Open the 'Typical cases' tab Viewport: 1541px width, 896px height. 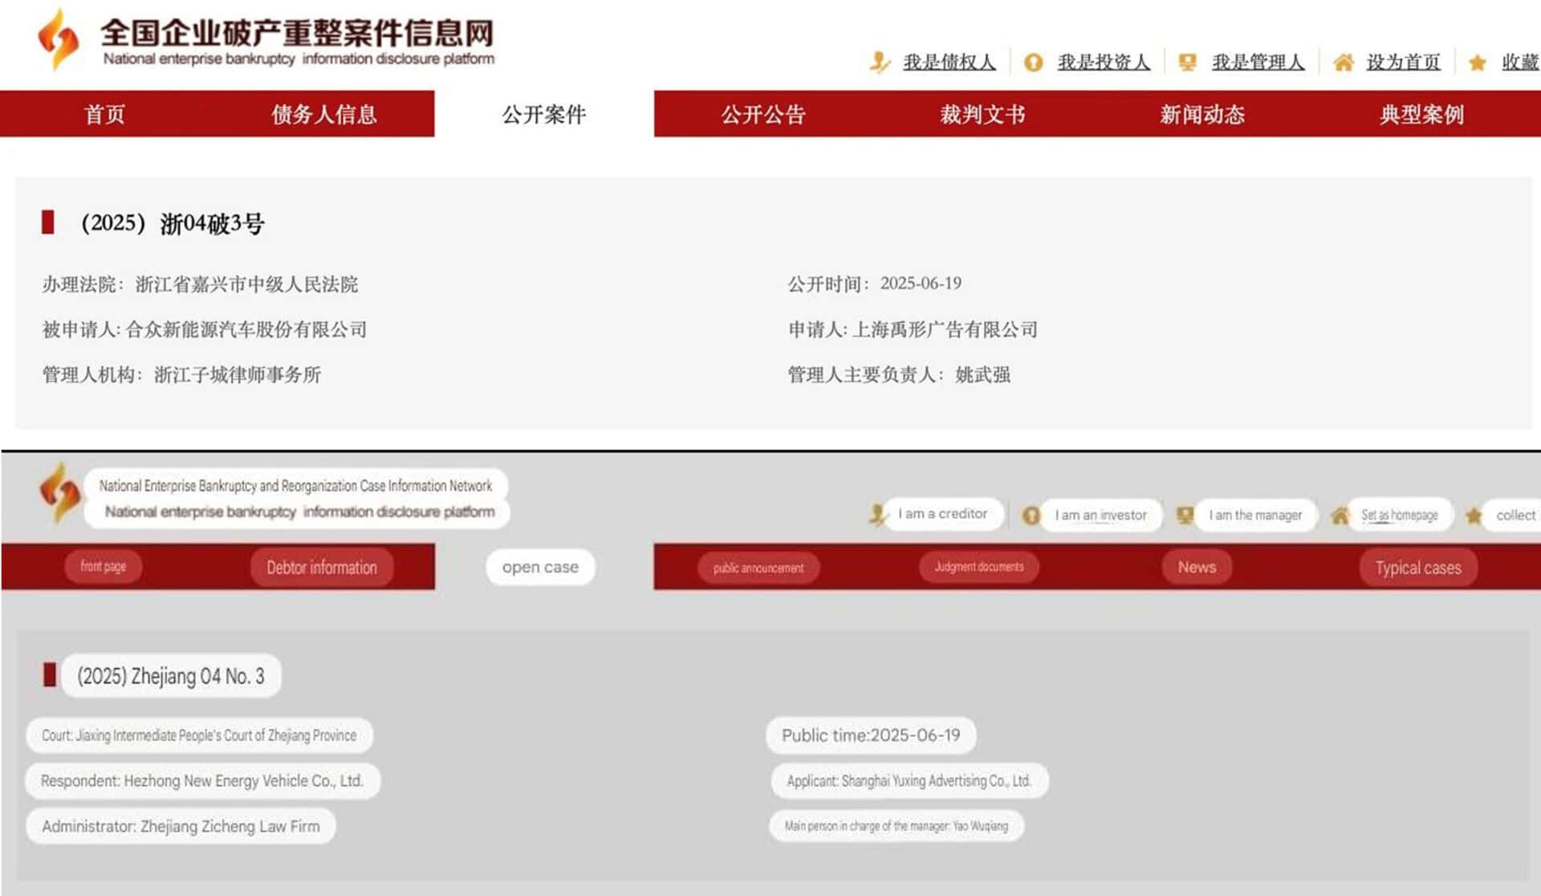(1418, 568)
